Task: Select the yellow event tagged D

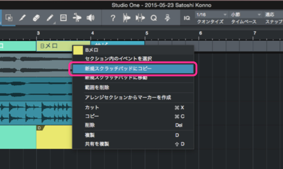Action: (54, 137)
